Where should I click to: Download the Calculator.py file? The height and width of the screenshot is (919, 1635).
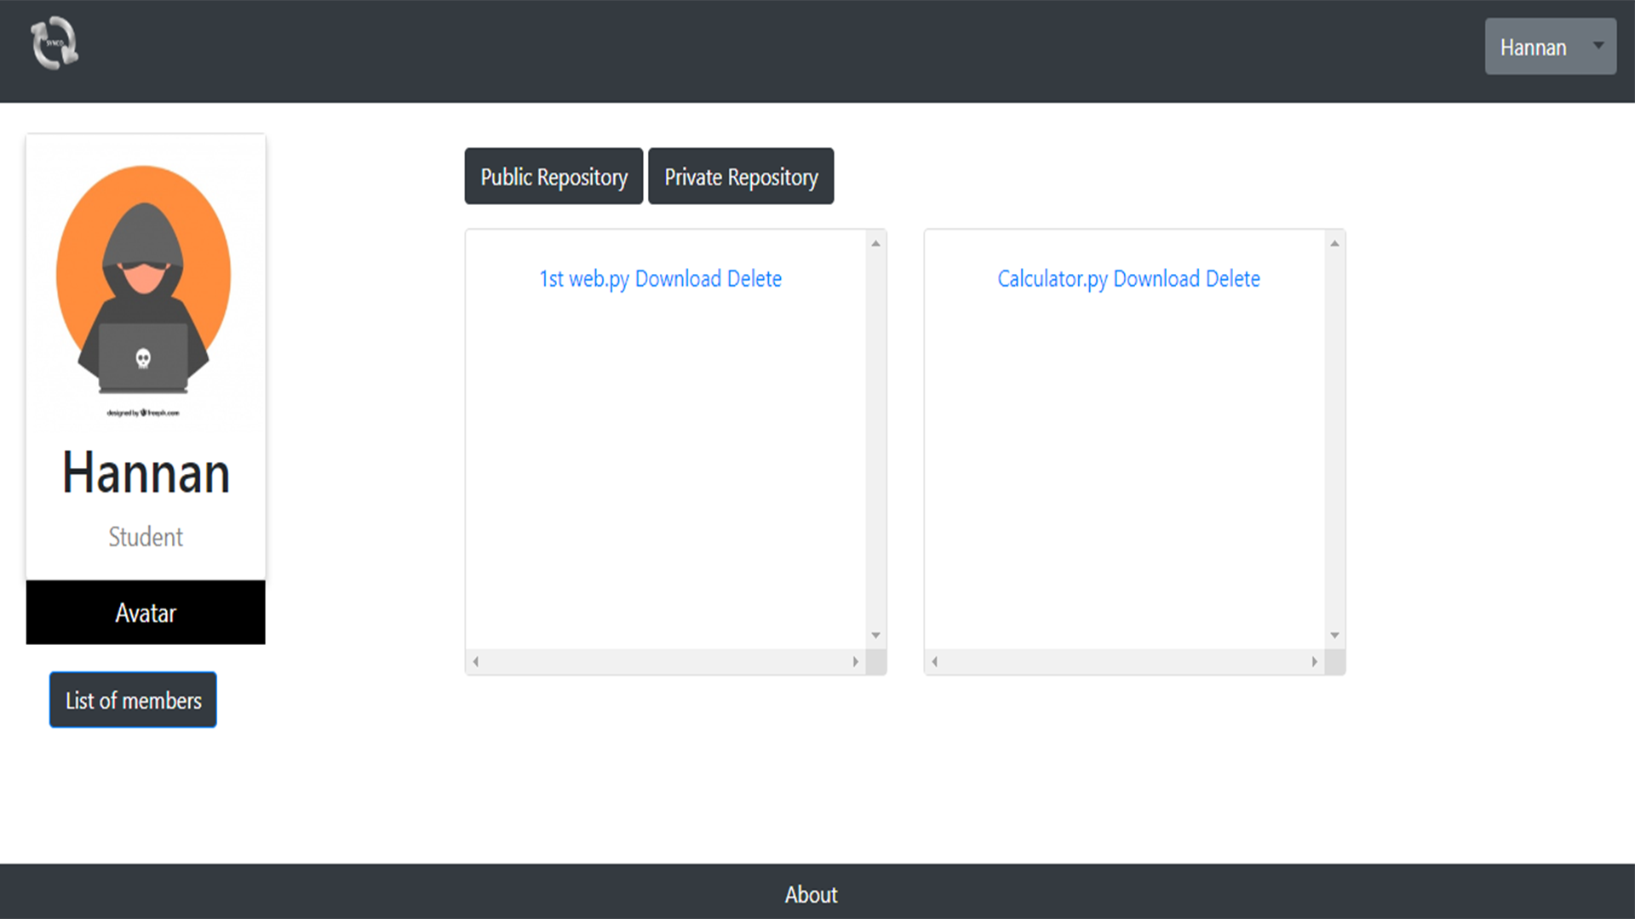[1156, 279]
